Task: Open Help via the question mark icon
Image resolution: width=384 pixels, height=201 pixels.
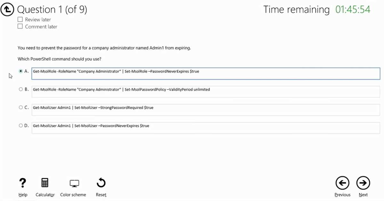Action: pyautogui.click(x=22, y=183)
